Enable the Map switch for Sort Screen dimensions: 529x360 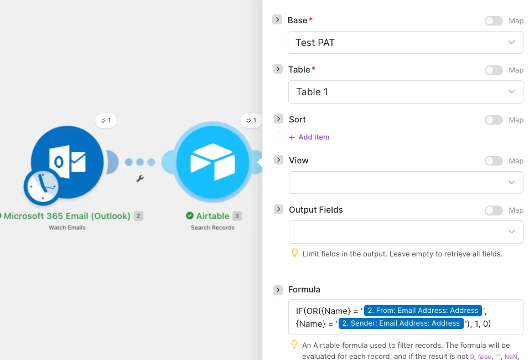click(x=494, y=120)
